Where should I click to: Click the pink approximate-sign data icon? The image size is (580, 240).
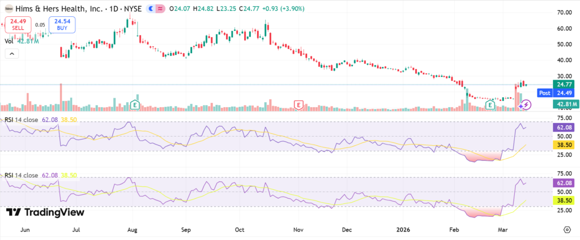coord(160,8)
